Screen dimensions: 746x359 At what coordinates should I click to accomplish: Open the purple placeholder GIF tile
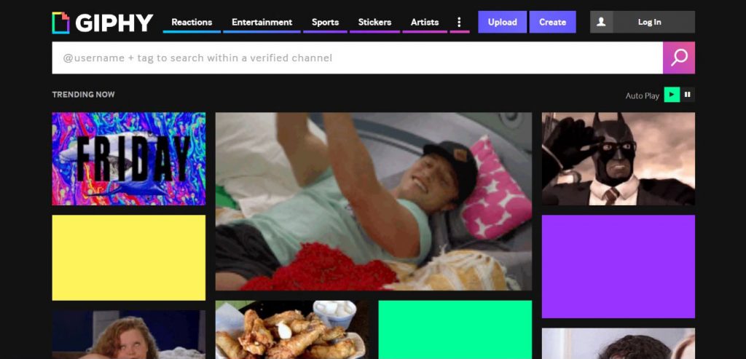pyautogui.click(x=618, y=267)
